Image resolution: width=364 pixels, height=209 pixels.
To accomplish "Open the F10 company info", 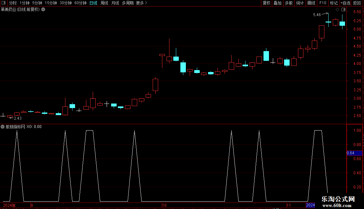I will [x=323, y=3].
